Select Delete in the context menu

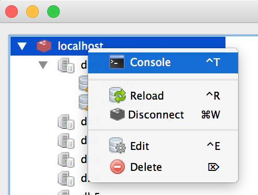coord(163,167)
